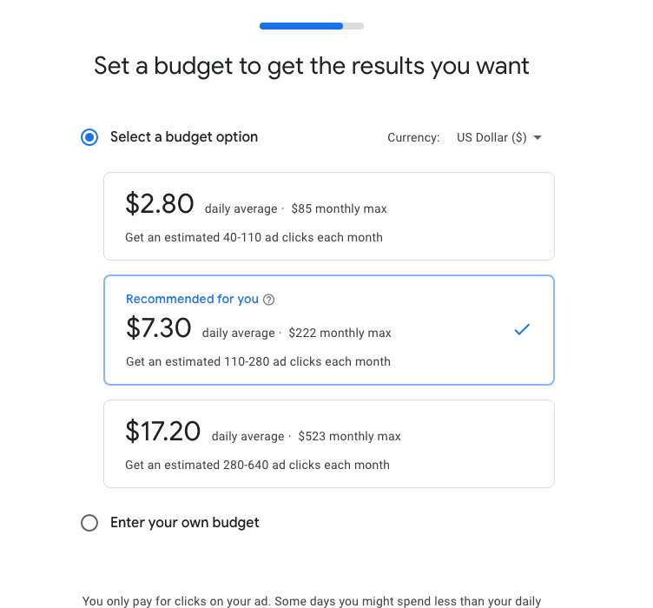Click the help icon beside Recommended for you
This screenshot has width=653, height=608.
point(269,300)
